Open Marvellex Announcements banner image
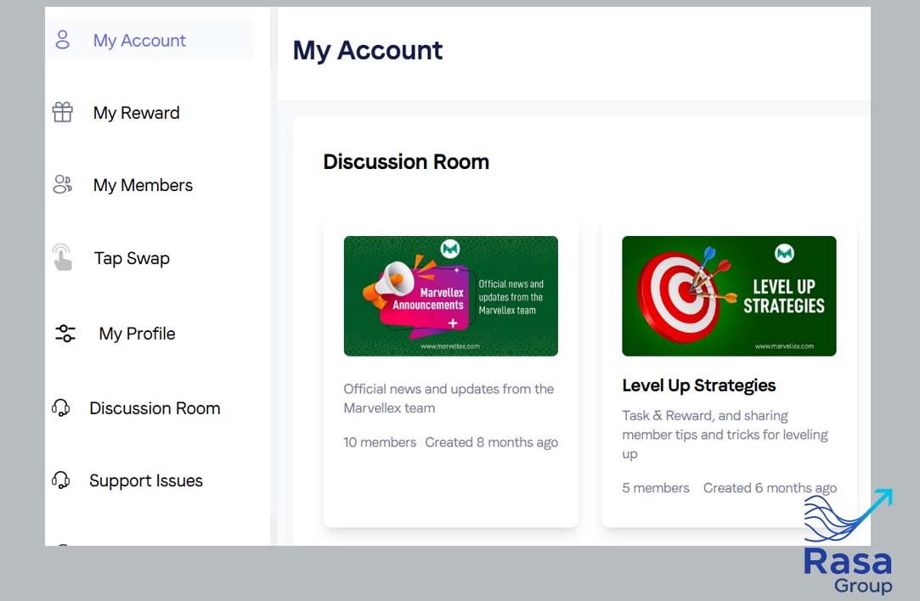 coord(450,296)
